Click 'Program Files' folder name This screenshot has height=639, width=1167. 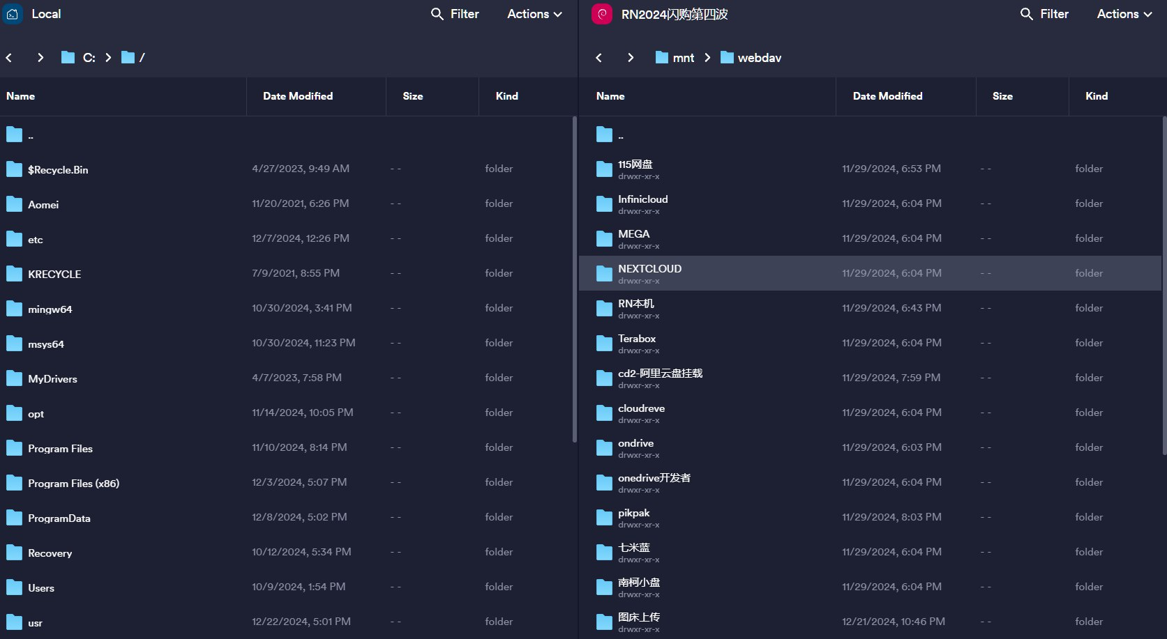[60, 449]
